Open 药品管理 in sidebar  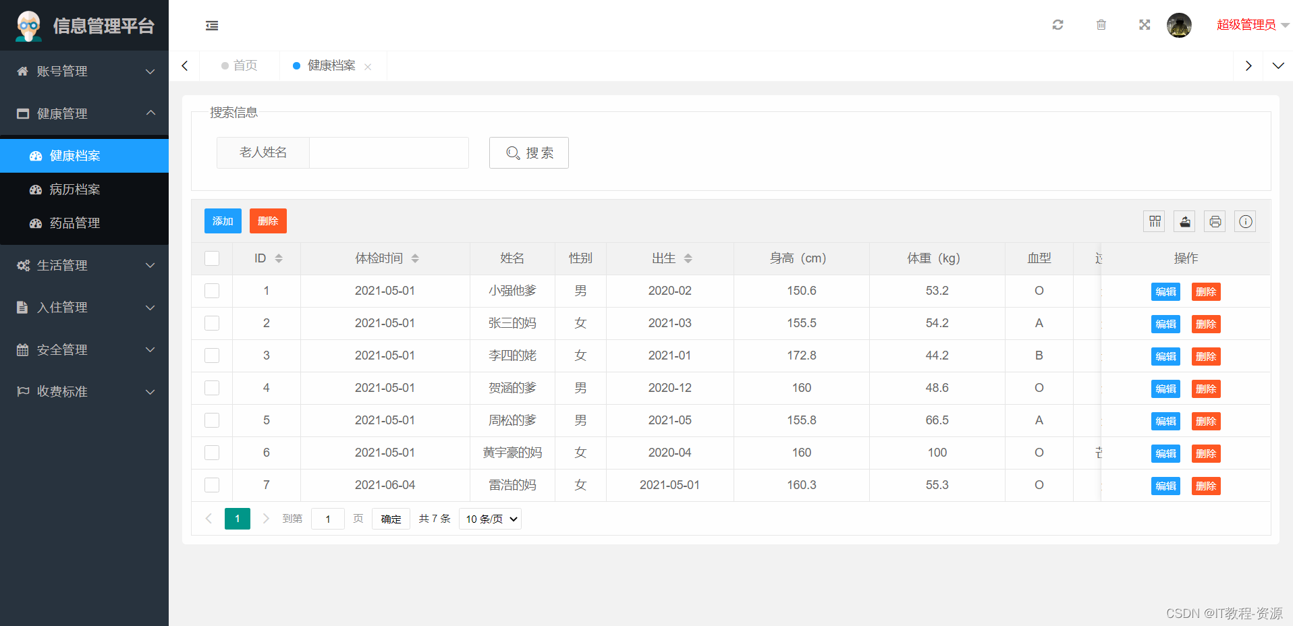point(84,223)
